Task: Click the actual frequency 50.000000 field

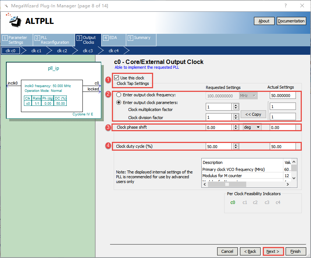Action: [283, 96]
